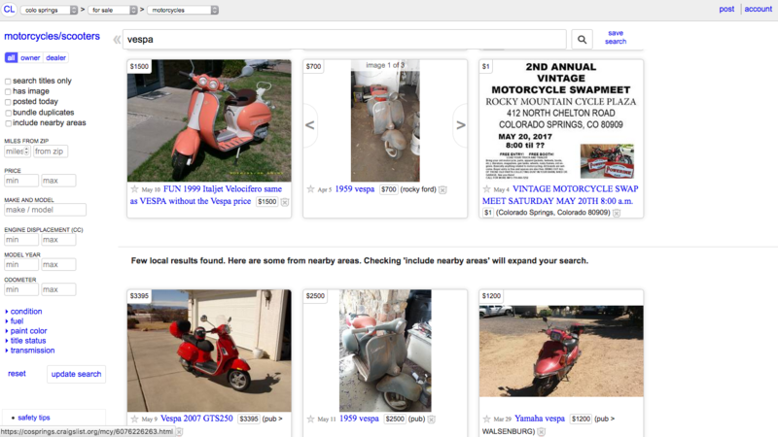Open the $2500 gray vespa photo
This screenshot has height=437, width=778.
pyautogui.click(x=385, y=351)
